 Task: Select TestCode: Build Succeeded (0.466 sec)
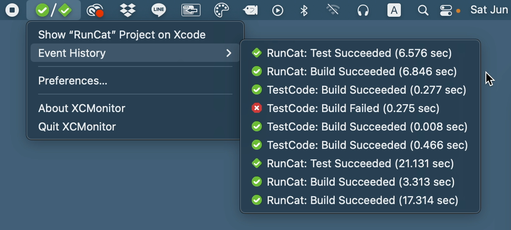[360, 145]
